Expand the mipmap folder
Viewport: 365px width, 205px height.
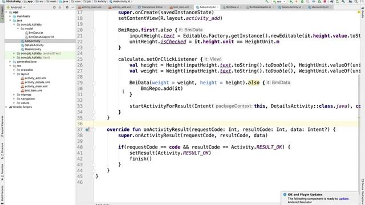[14, 95]
